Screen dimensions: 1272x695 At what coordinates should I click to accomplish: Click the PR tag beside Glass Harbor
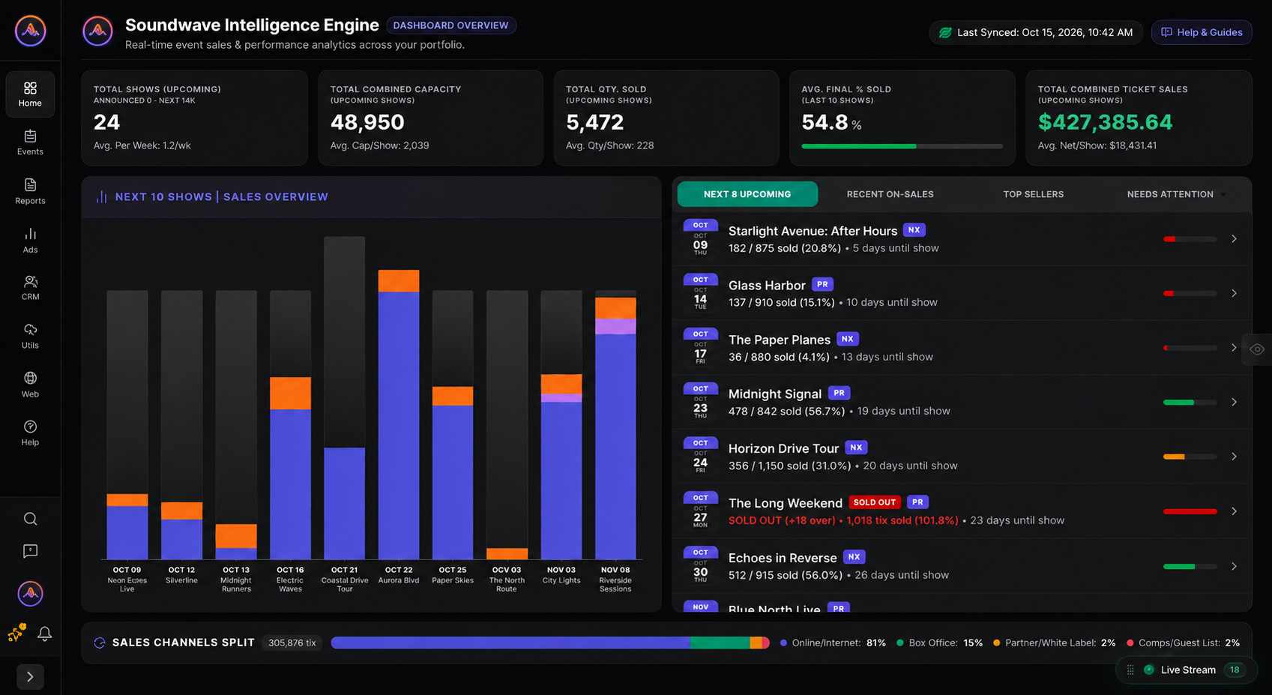point(822,284)
